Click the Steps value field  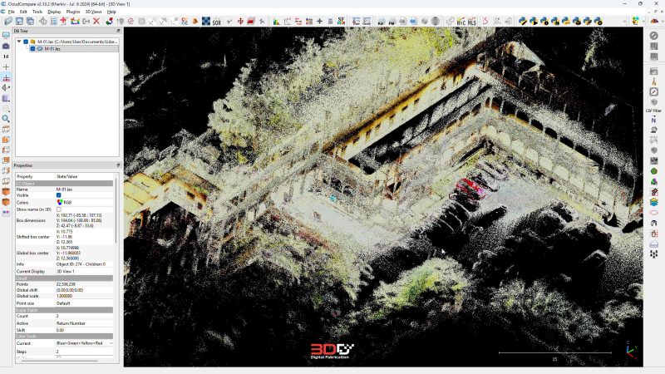83,352
